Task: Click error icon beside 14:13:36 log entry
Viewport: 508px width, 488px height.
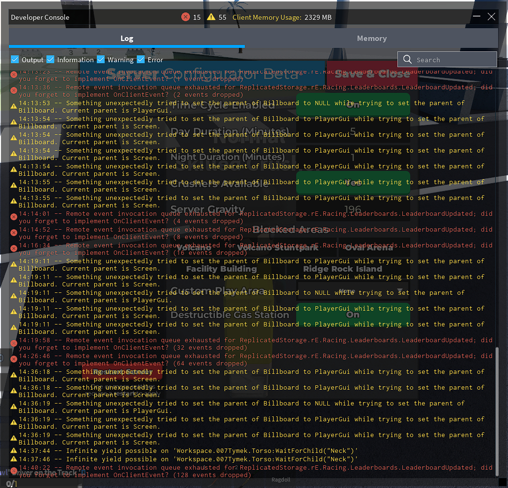Action: pos(14,90)
